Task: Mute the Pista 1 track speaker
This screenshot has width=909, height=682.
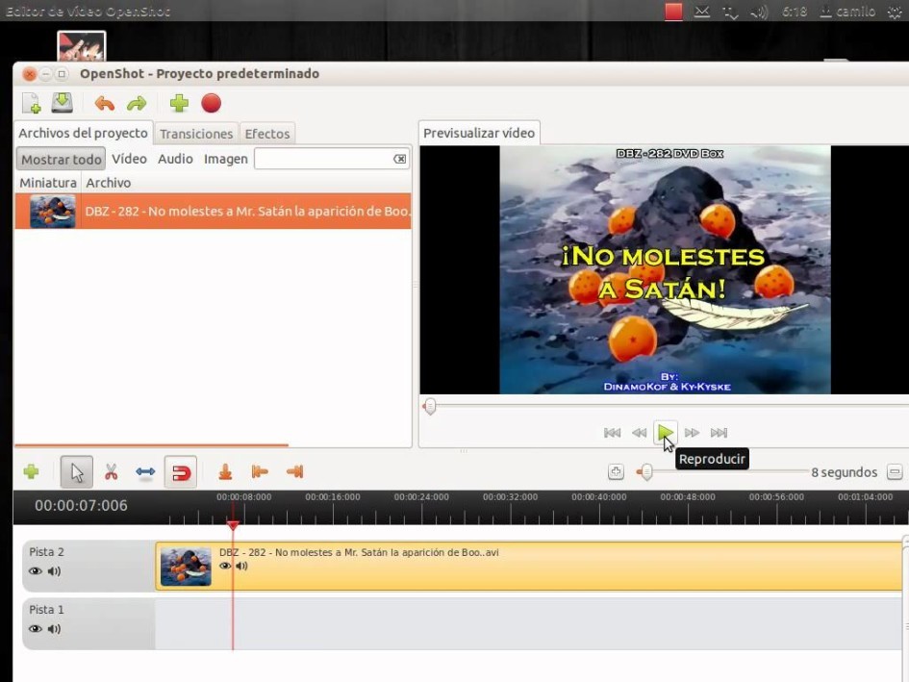Action: pyautogui.click(x=54, y=629)
